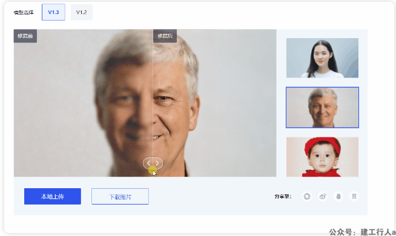The image size is (396, 236).
Task: Switch to the V1.2 model tab
Action: pyautogui.click(x=82, y=12)
